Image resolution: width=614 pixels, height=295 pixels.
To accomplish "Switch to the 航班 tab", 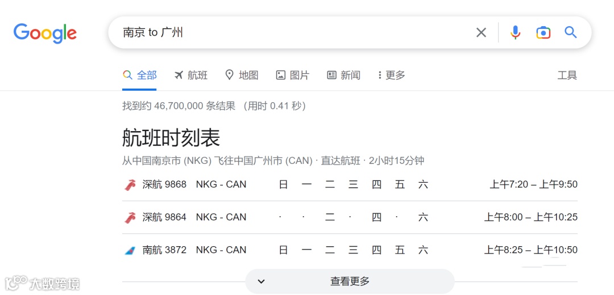I will coord(190,75).
